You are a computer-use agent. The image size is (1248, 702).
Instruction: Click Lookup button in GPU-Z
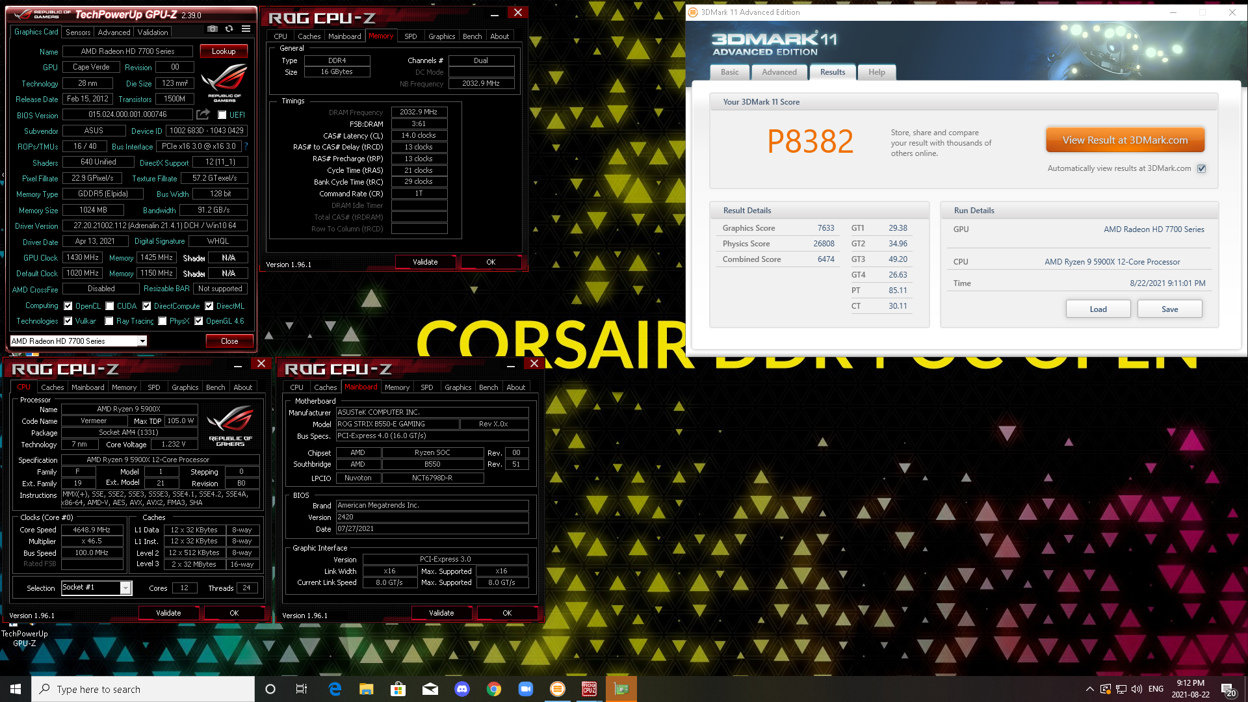(224, 51)
